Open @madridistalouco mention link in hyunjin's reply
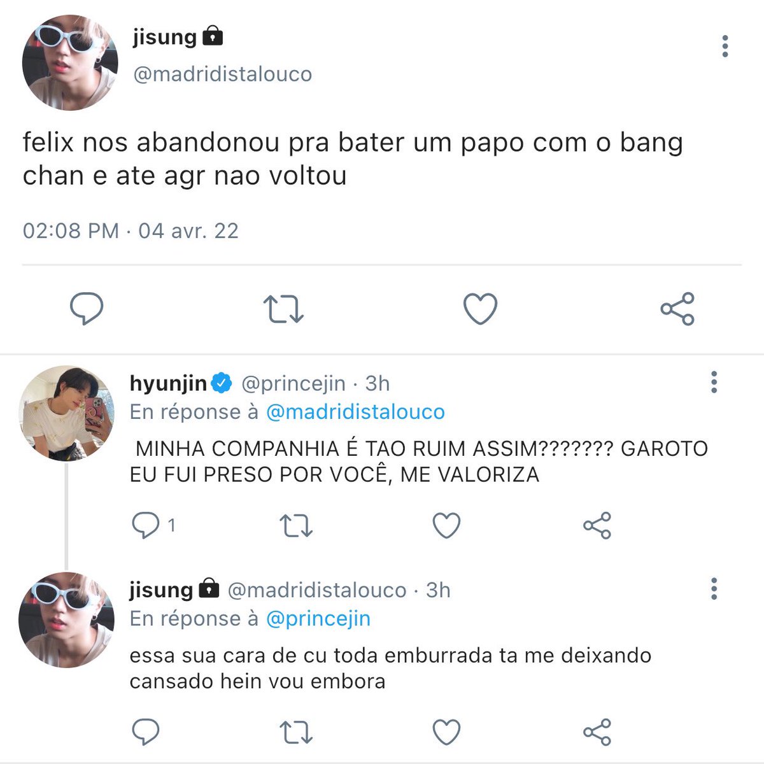764x764 pixels. coord(355,412)
